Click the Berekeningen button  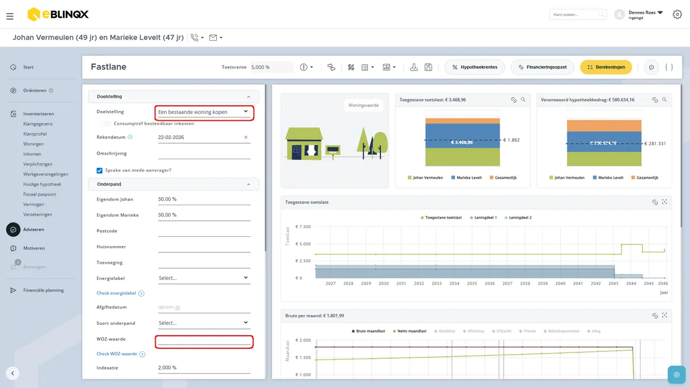(x=606, y=67)
